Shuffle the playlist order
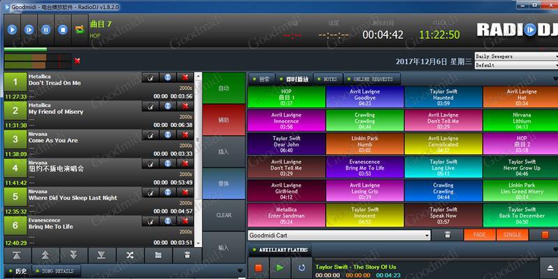Image resolution: width=558 pixels, height=279 pixels. pyautogui.click(x=130, y=255)
